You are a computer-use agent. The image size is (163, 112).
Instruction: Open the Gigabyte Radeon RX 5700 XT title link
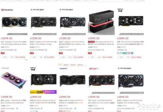[x=71, y=102]
